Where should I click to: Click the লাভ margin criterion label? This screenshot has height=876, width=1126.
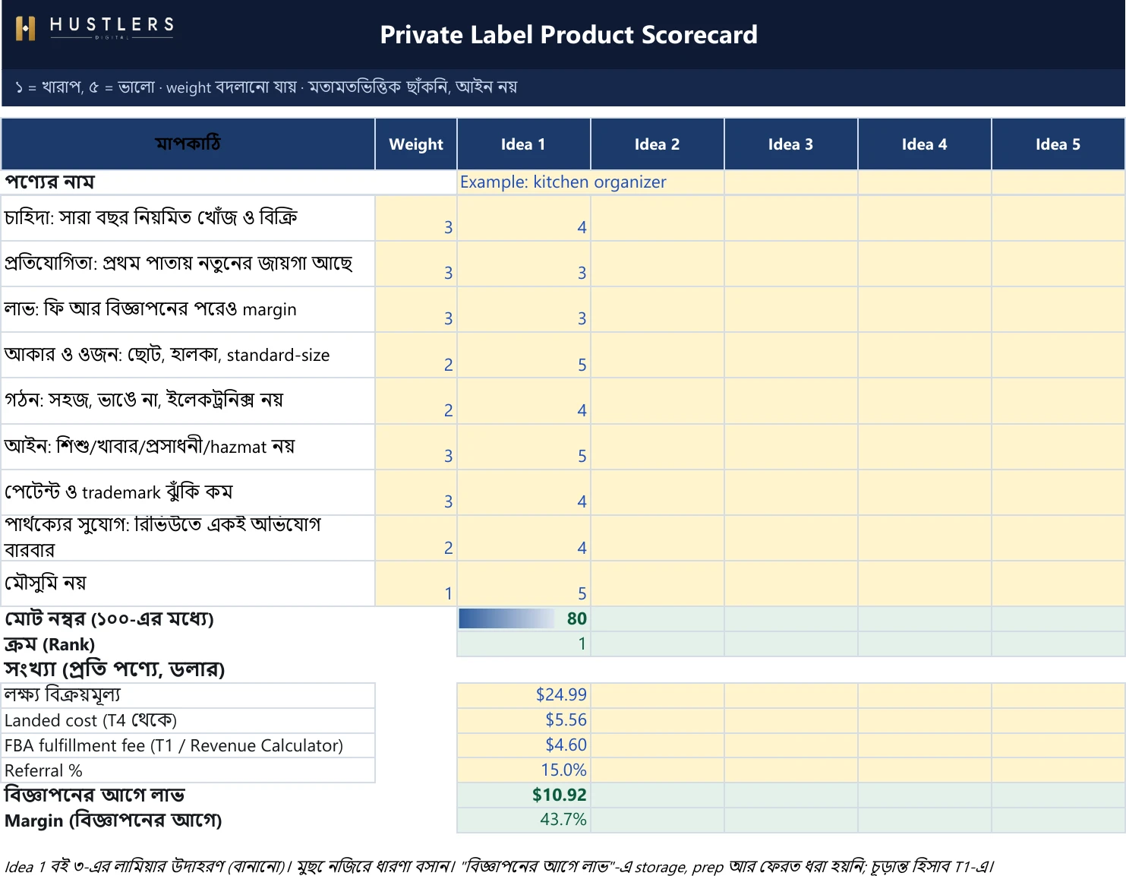[x=188, y=309]
